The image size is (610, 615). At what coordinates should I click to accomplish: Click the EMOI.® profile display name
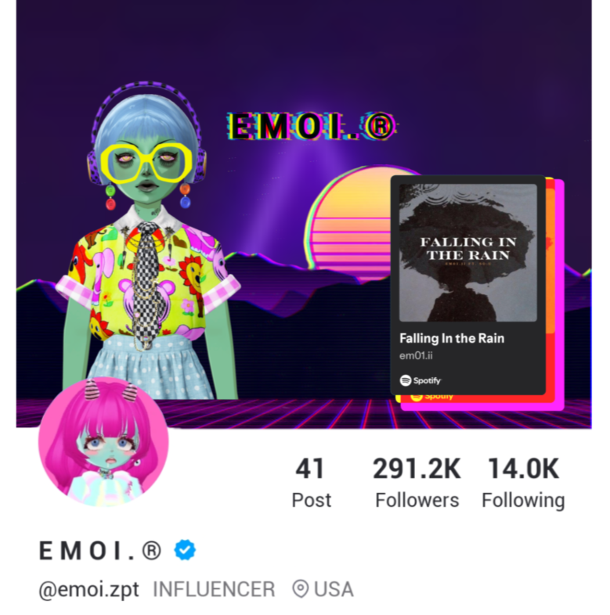100,550
